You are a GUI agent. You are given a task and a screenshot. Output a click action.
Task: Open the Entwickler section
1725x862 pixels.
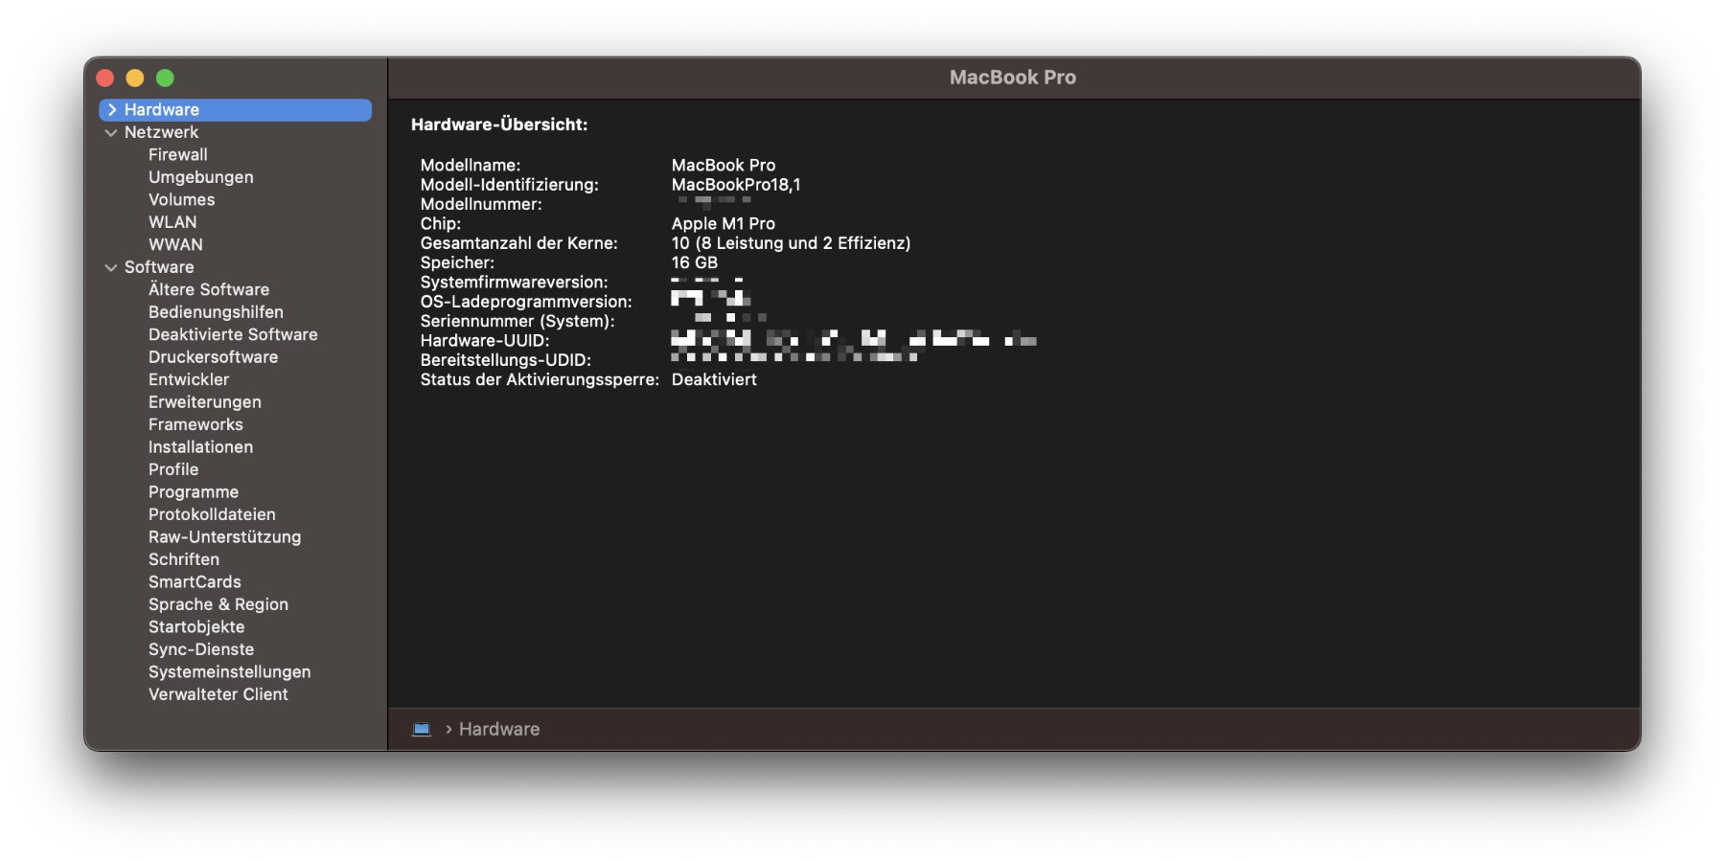(188, 379)
